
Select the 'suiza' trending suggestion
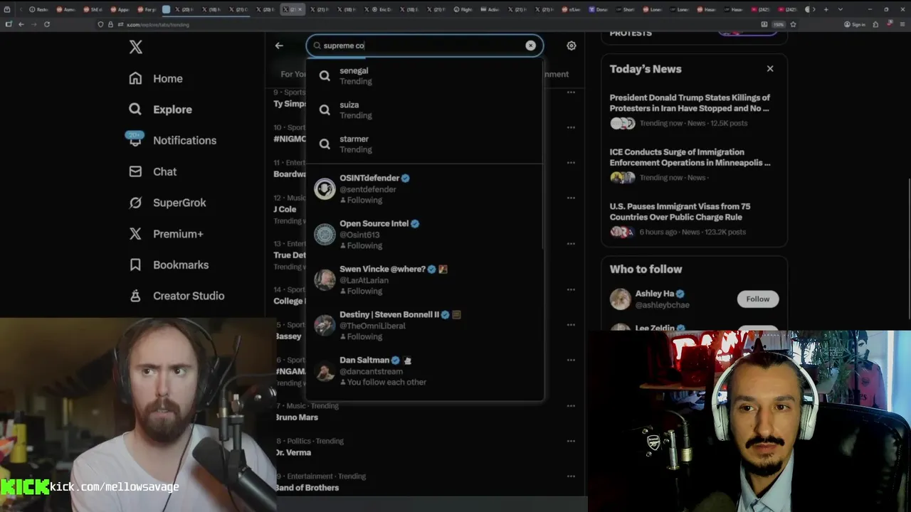424,110
